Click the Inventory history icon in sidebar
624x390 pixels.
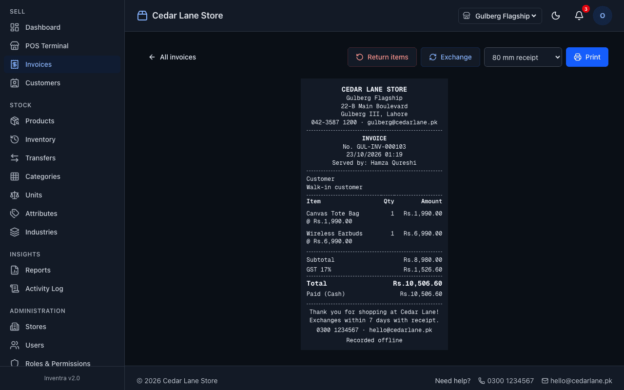(15, 139)
